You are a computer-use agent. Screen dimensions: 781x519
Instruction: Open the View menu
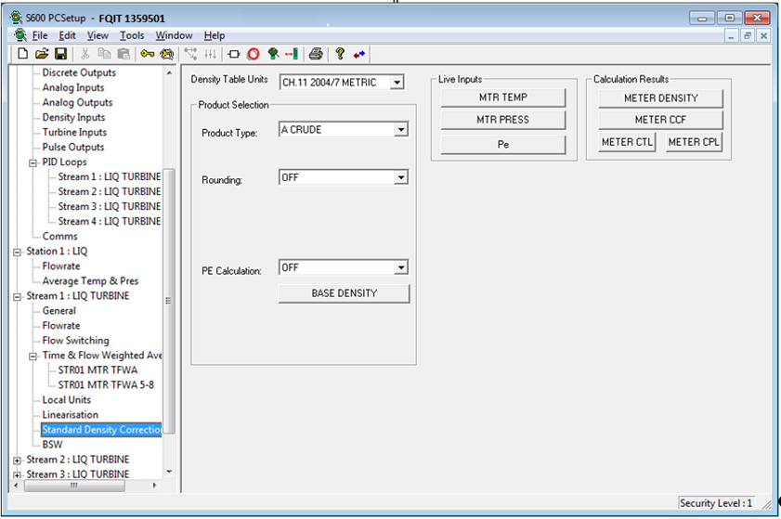pyautogui.click(x=98, y=35)
